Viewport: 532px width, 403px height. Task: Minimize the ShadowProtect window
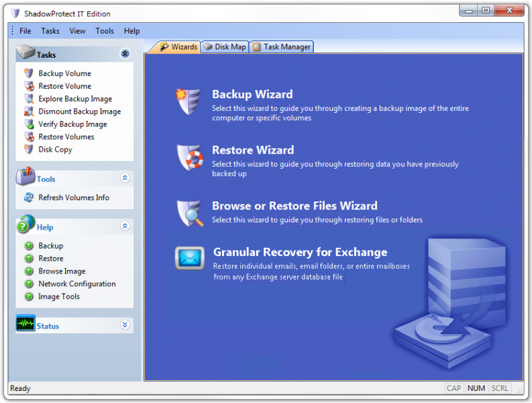tap(468, 11)
